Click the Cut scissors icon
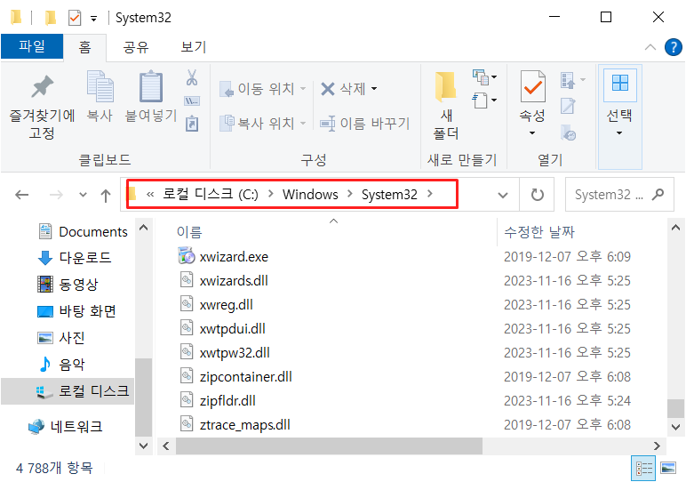This screenshot has width=686, height=482. pyautogui.click(x=192, y=77)
